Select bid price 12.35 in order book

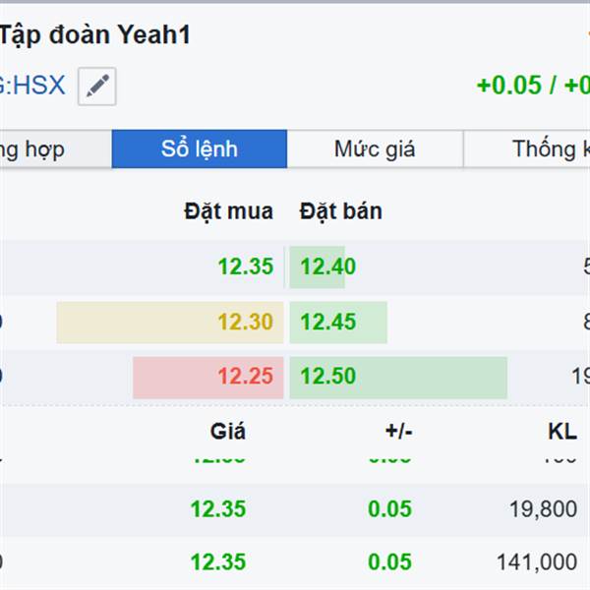246,266
